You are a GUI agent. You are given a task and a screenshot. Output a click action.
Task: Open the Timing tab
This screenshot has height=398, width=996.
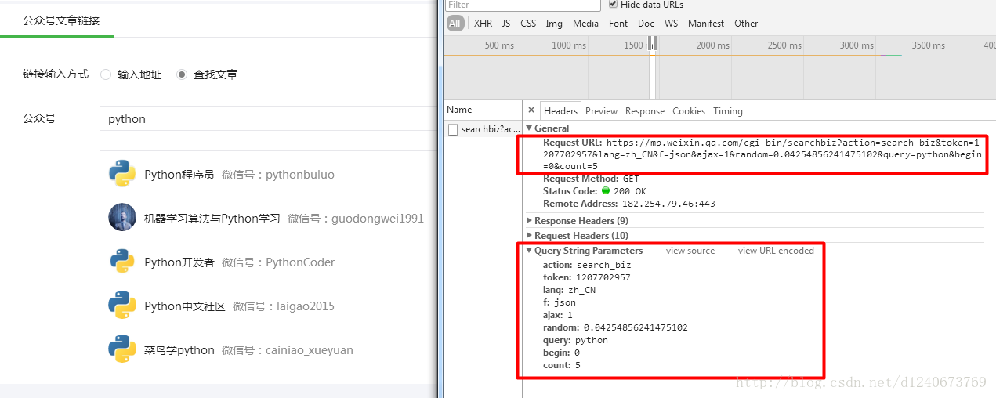[x=727, y=111]
